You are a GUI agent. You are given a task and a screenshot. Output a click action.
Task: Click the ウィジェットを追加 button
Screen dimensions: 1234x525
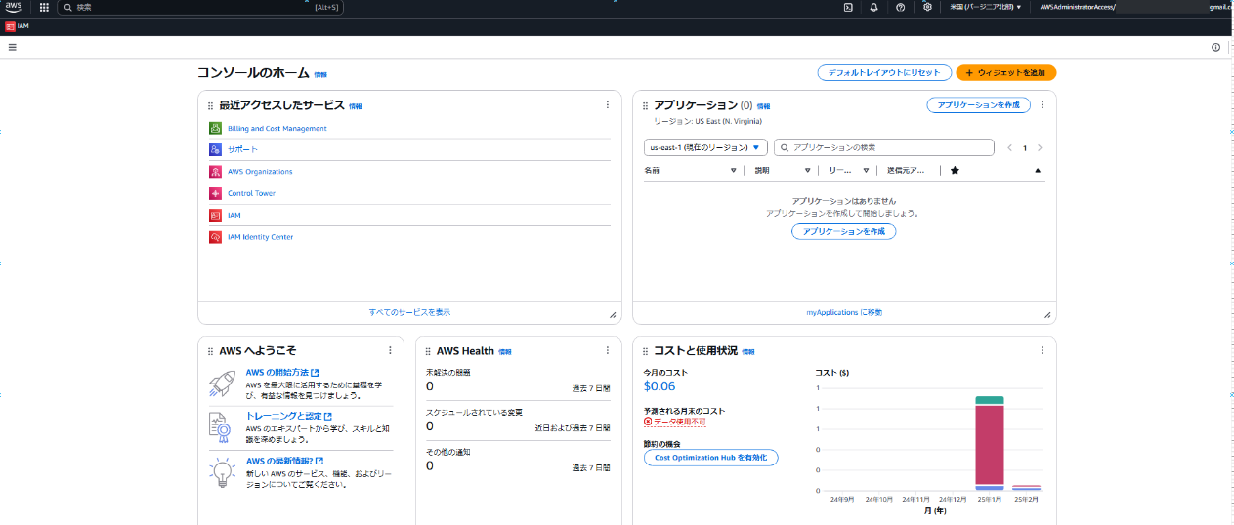point(1006,73)
